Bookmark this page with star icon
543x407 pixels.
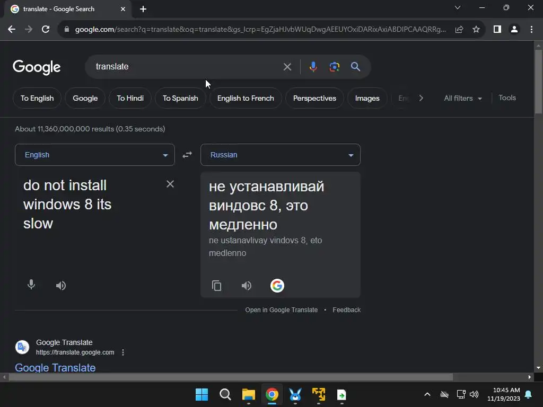476,30
